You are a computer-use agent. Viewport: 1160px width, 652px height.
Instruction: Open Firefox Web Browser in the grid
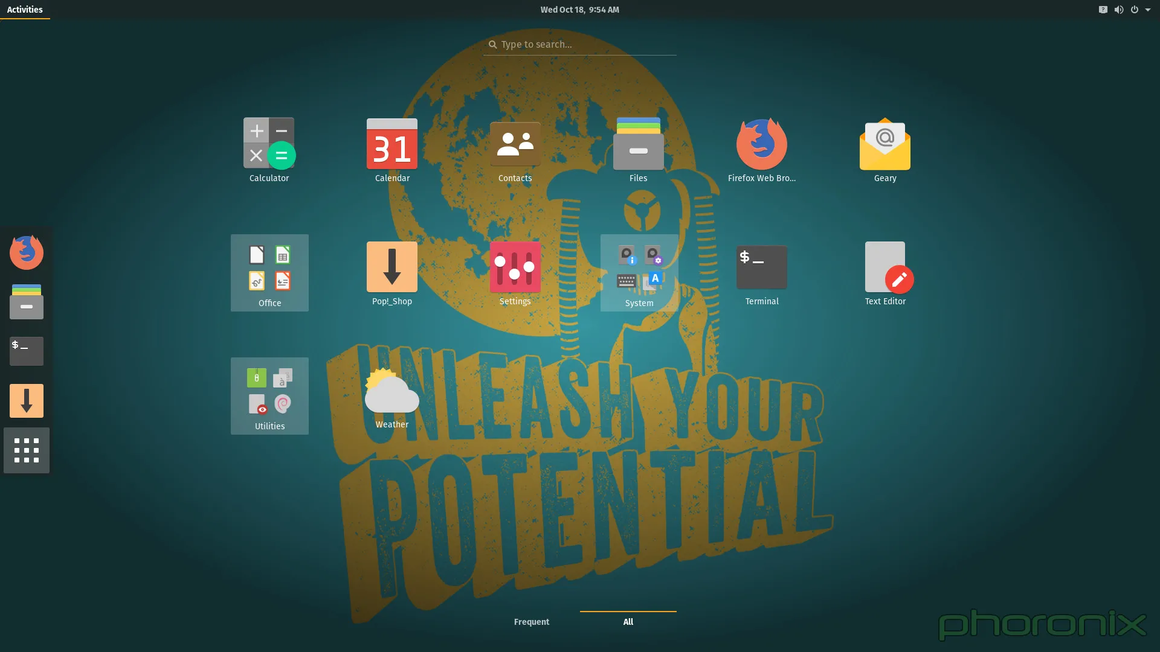click(762, 150)
